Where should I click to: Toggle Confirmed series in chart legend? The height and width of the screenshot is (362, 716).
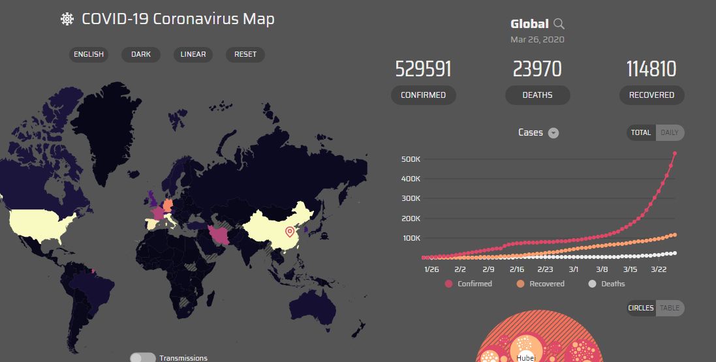[469, 284]
